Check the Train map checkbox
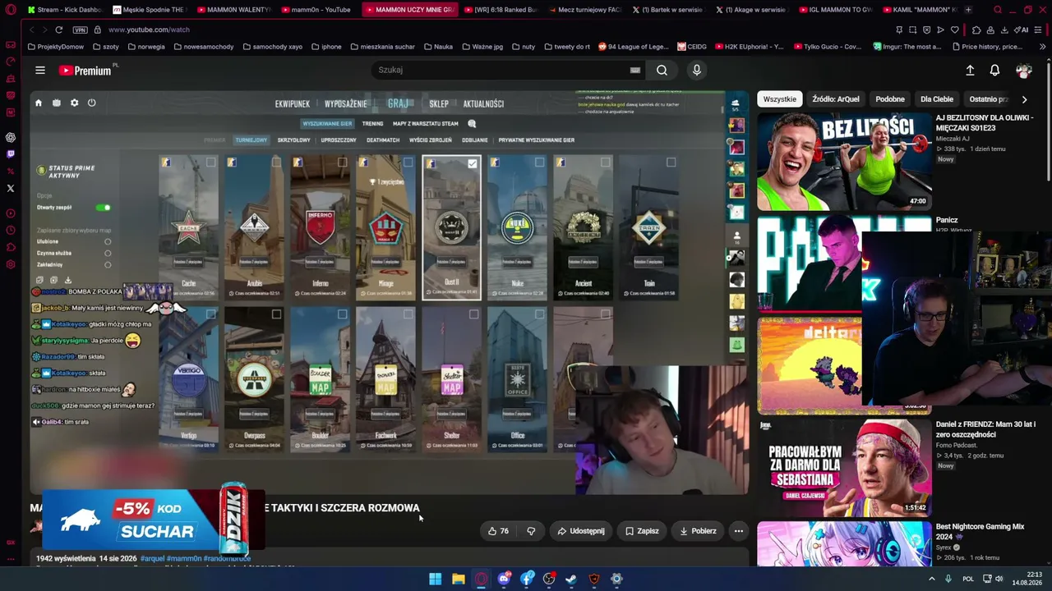 click(671, 163)
